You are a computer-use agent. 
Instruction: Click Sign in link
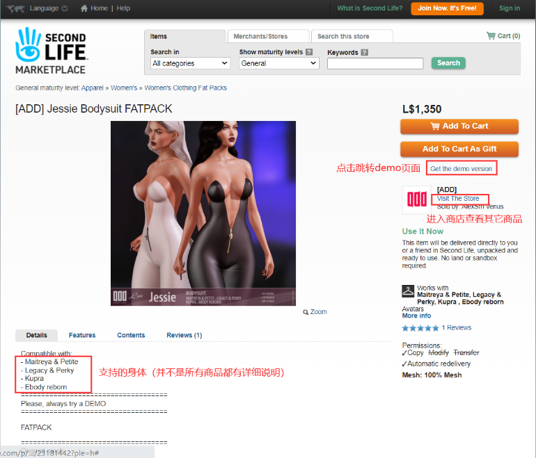pos(510,8)
